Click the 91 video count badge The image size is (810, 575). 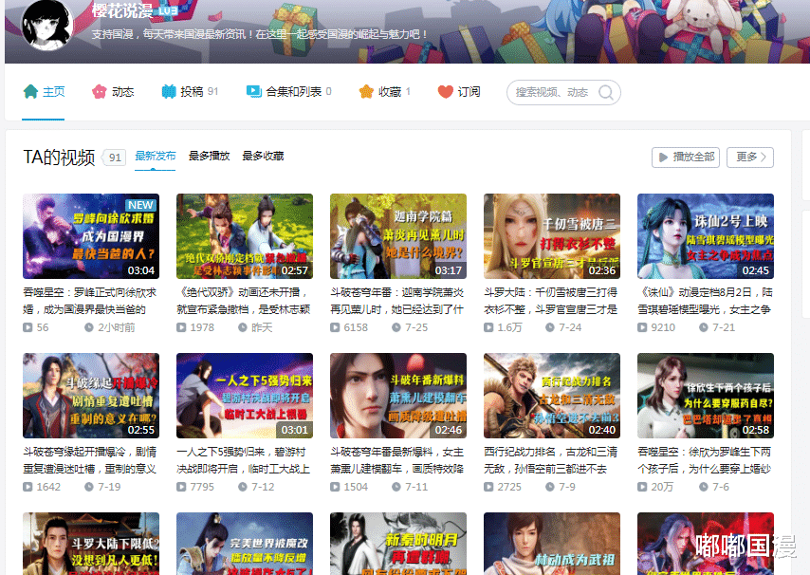coord(115,158)
